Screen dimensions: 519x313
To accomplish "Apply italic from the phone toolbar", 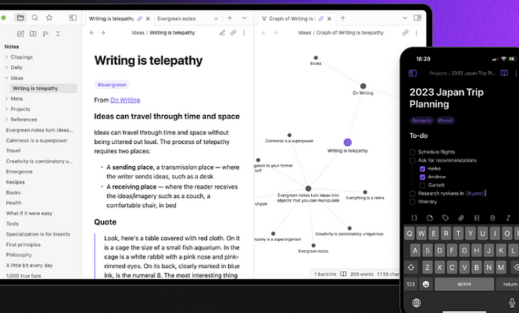I will (x=508, y=218).
